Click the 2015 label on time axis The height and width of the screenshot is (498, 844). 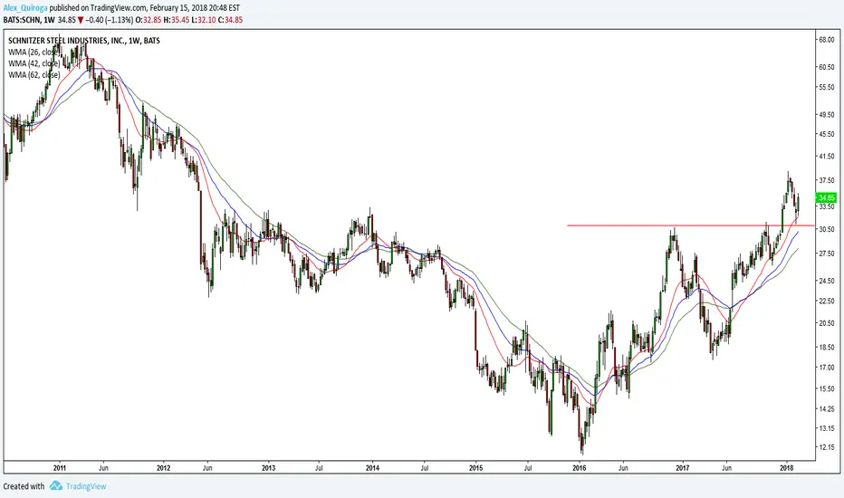tap(476, 468)
